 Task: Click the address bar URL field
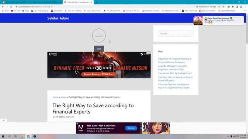click(x=104, y=7)
